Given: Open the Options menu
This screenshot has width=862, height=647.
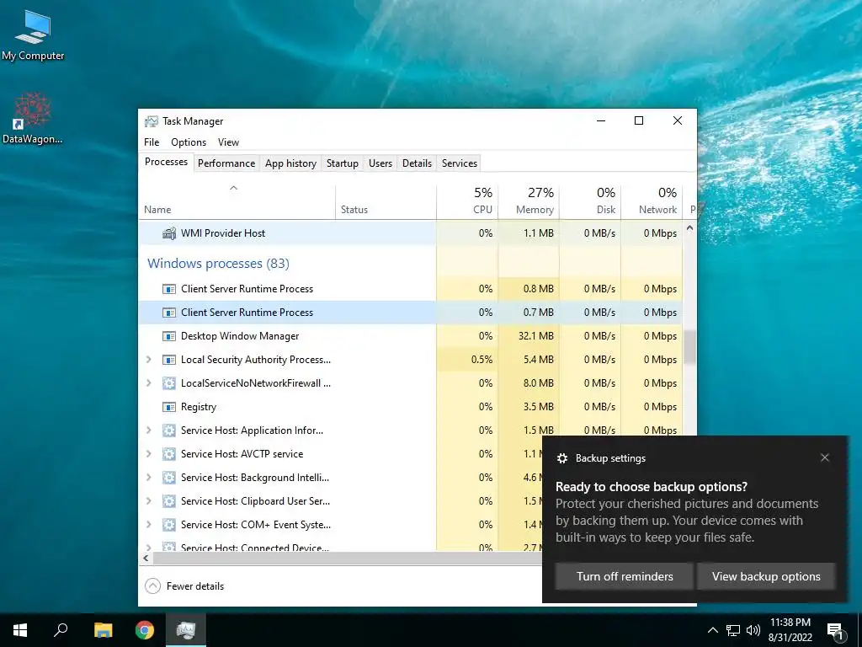Looking at the screenshot, I should click(x=189, y=142).
